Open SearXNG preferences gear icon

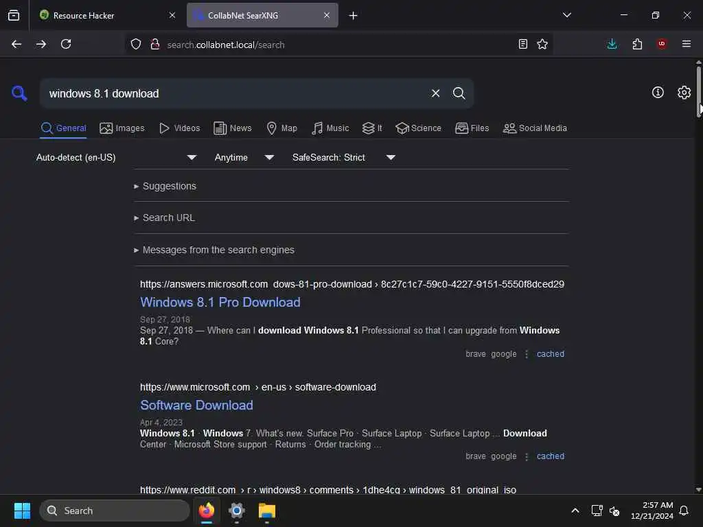tap(684, 93)
